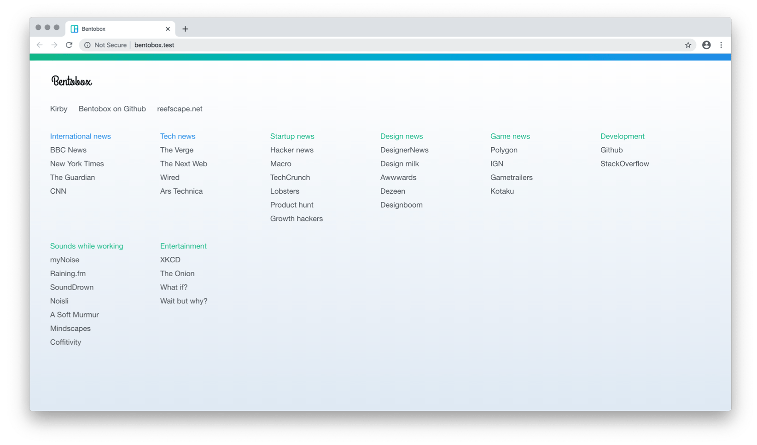Open Growth hackers

(x=297, y=219)
